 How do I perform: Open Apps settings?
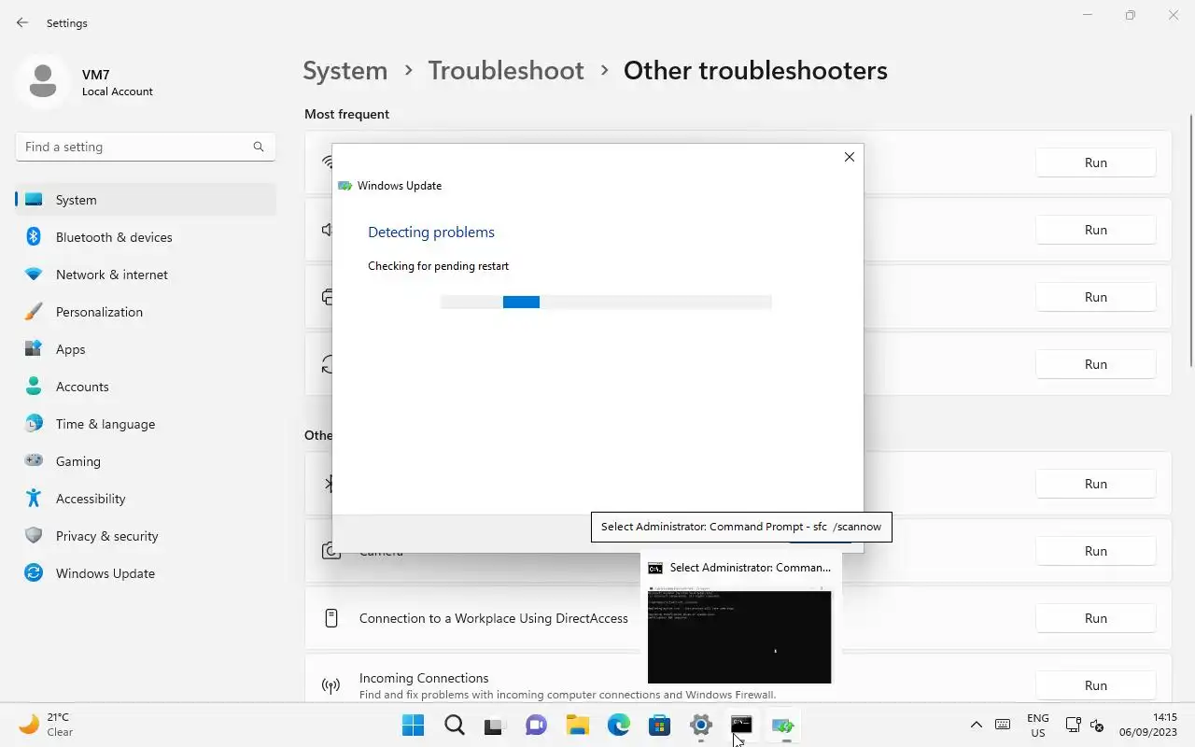point(146,349)
